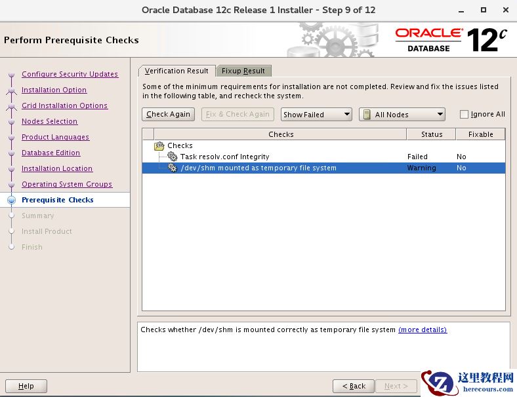The image size is (517, 397).
Task: Tick the Ignore All checkbox
Action: [464, 114]
